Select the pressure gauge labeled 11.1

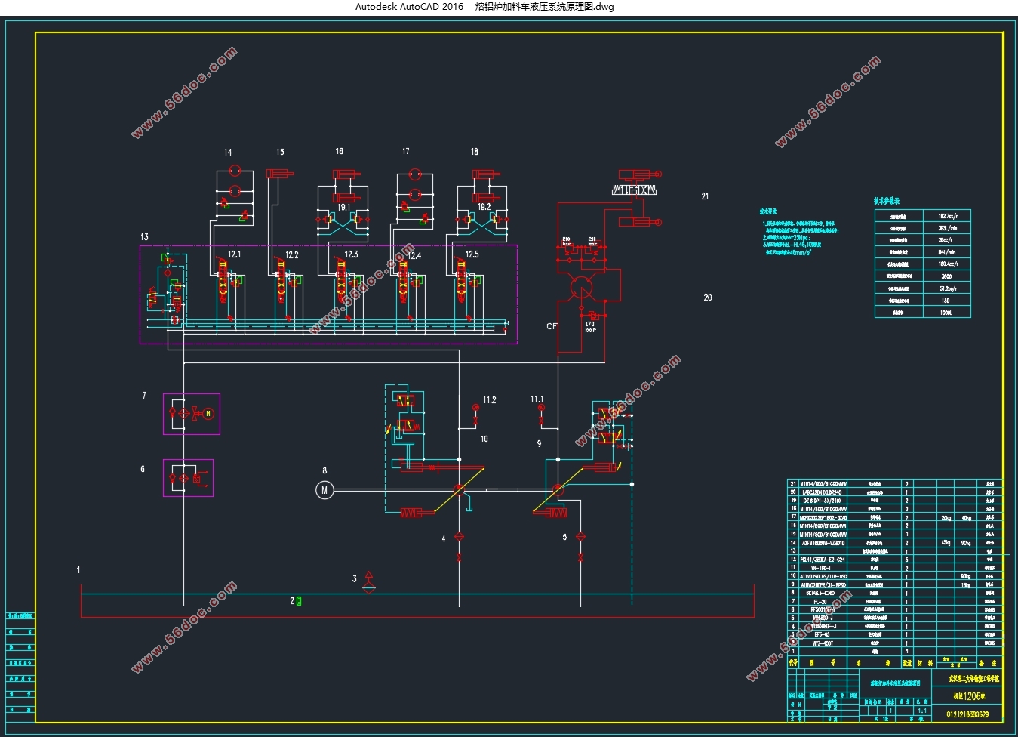pos(541,408)
